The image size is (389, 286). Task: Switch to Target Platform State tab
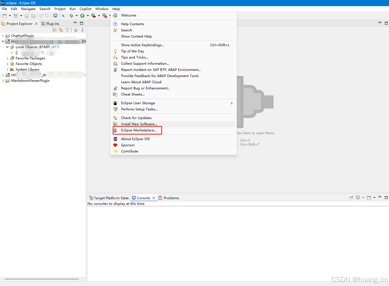pyautogui.click(x=109, y=198)
